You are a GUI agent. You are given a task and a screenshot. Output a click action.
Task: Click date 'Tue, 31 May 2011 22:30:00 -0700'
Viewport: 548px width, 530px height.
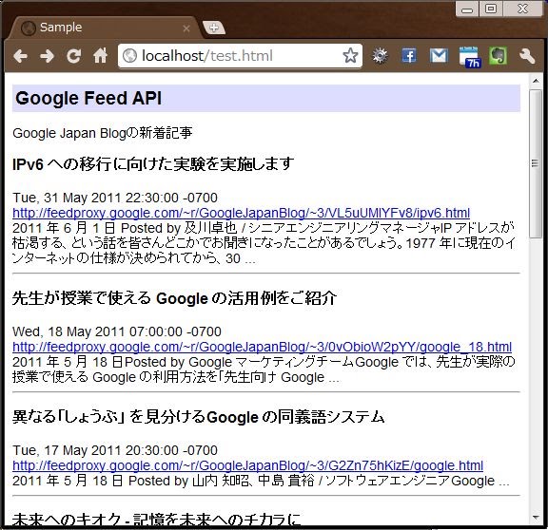click(115, 198)
